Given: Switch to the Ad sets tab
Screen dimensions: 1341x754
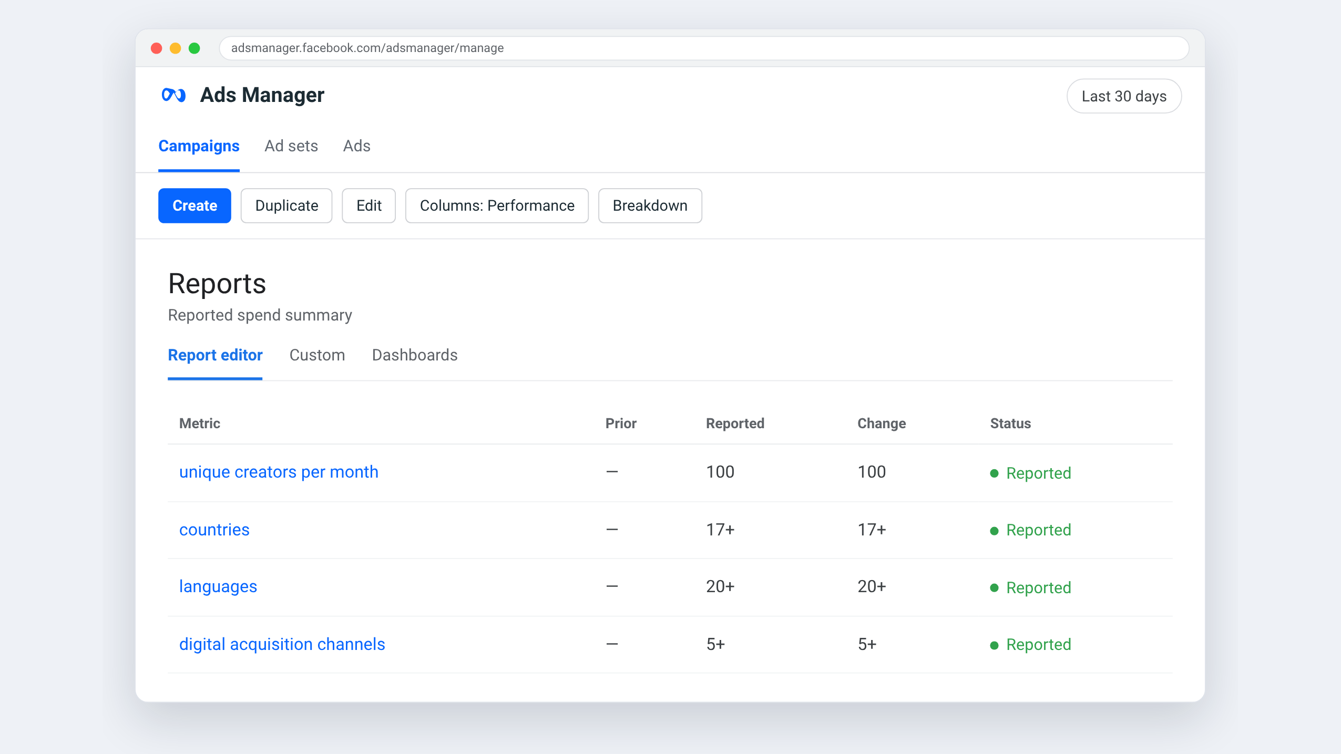Looking at the screenshot, I should tap(291, 146).
